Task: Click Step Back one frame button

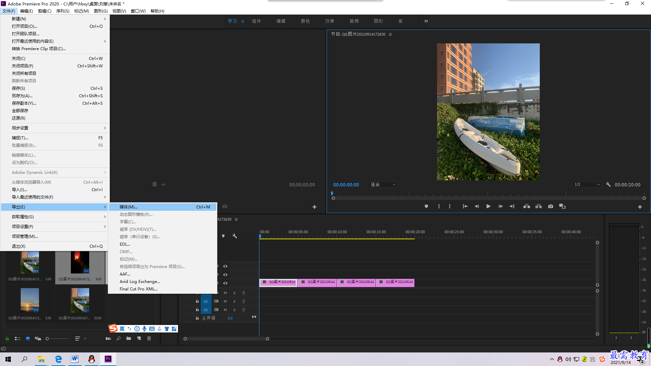Action: (x=477, y=206)
